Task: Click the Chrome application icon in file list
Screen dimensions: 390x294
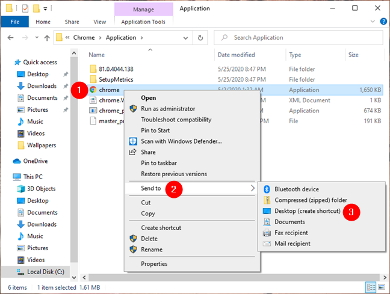Action: coord(93,90)
